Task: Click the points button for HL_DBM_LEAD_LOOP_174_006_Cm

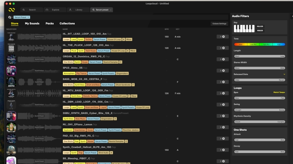Action: pos(222,105)
